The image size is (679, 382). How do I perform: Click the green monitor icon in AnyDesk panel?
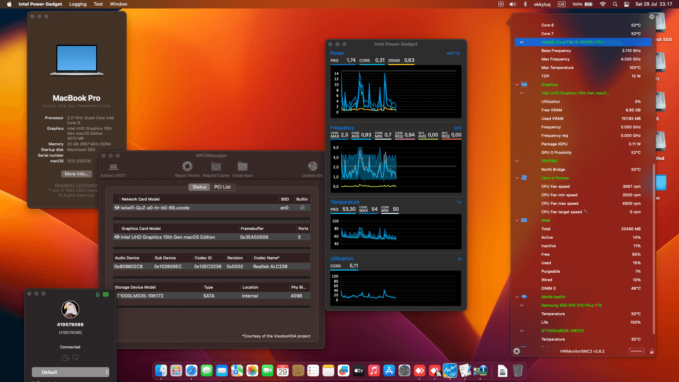[x=106, y=294]
